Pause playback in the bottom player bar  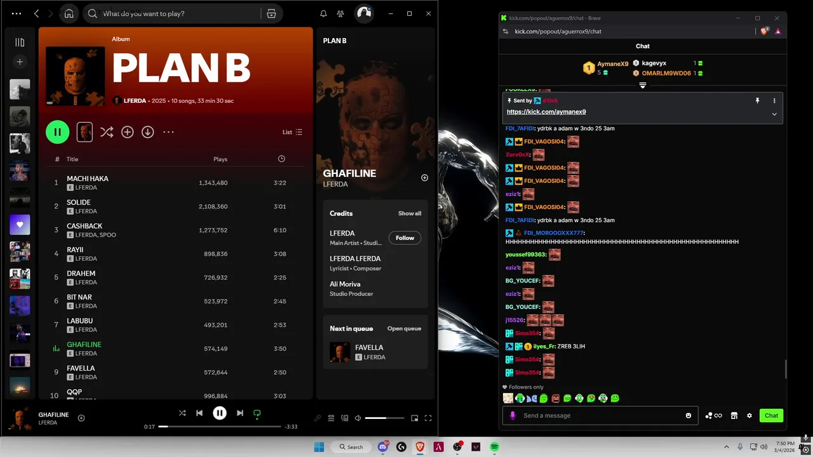[219, 413]
